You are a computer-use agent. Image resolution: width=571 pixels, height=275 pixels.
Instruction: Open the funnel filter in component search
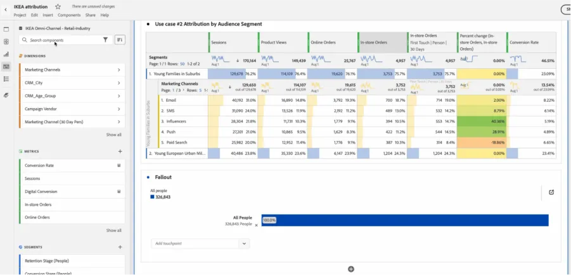(105, 40)
